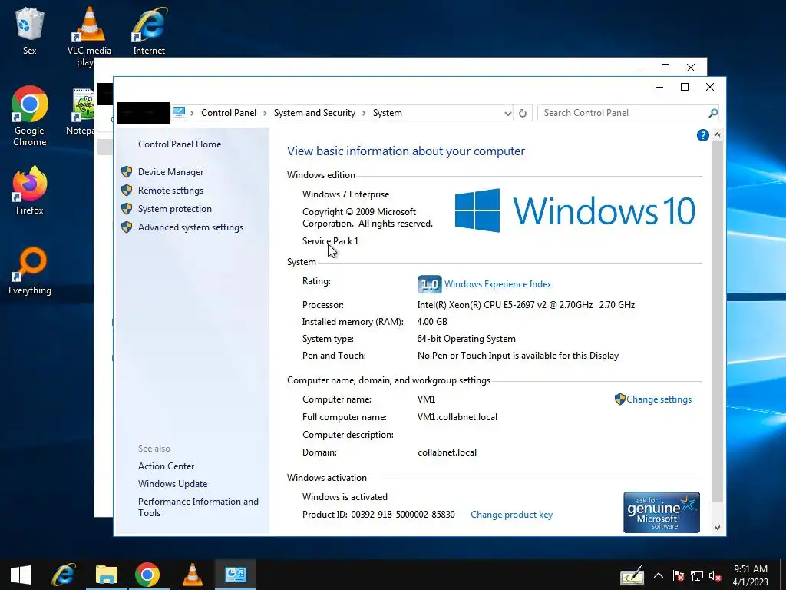The image size is (786, 590).
Task: Click the 1.0 rating badge
Action: pos(430,284)
